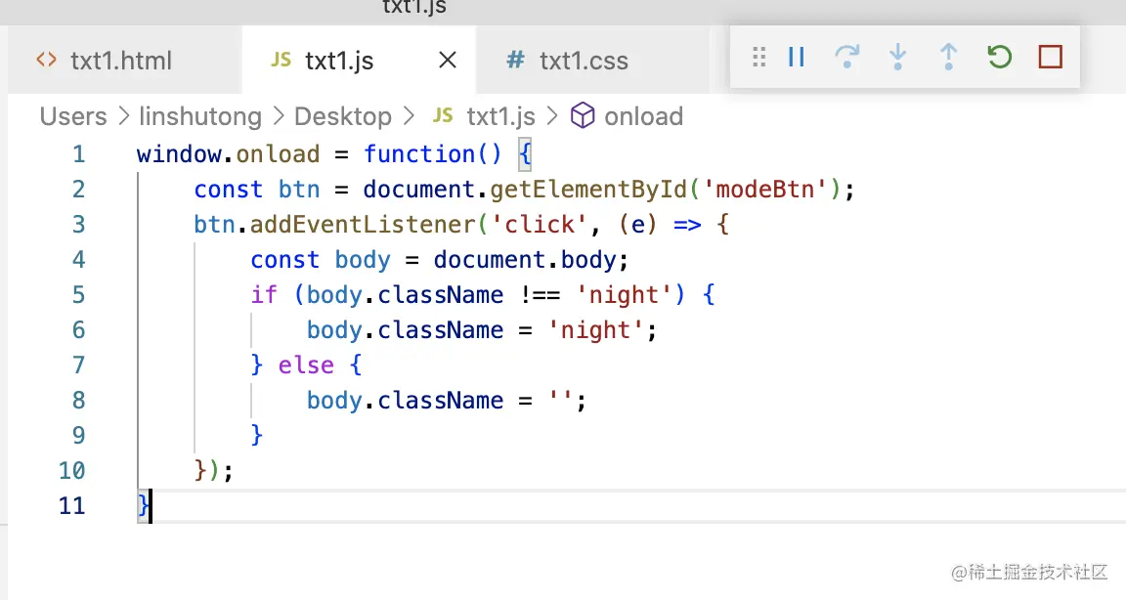
Task: Click 'function()' keyword on line 1
Action: tap(432, 154)
